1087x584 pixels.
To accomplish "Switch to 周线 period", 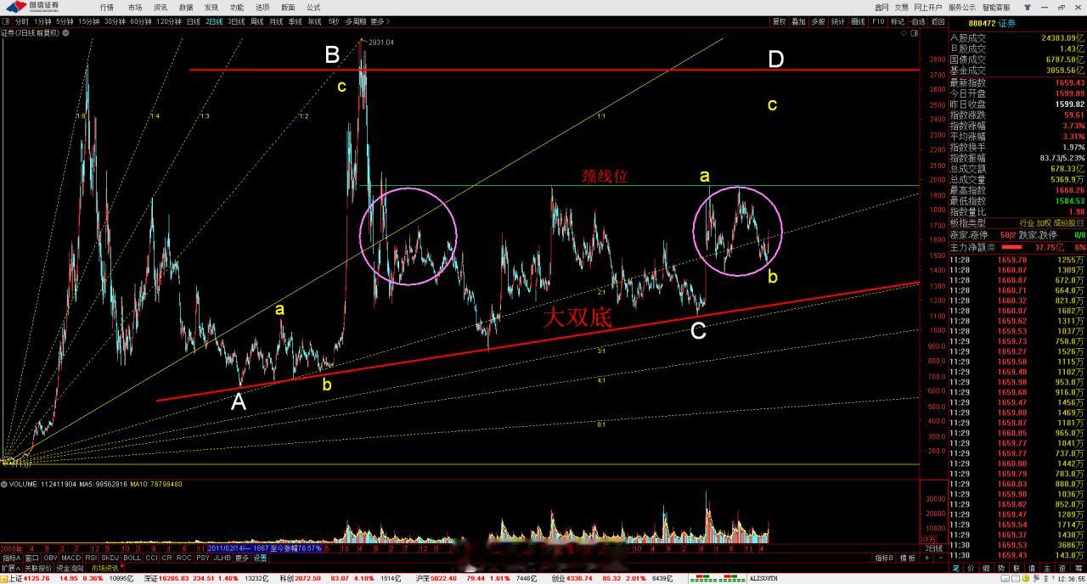I will (x=256, y=21).
